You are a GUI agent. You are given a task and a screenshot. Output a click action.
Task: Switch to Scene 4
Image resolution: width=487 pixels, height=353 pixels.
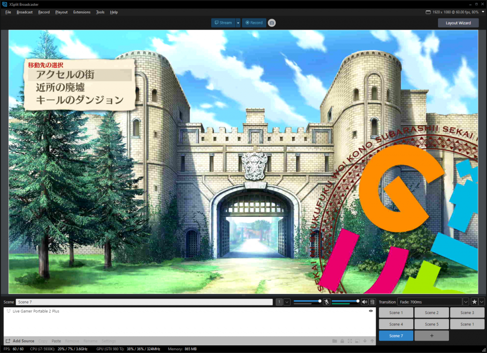(x=396, y=324)
